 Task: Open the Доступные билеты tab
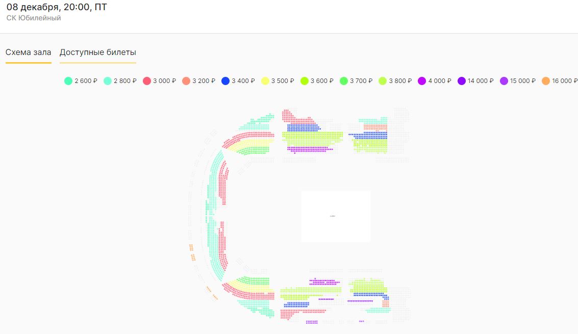pyautogui.click(x=97, y=52)
